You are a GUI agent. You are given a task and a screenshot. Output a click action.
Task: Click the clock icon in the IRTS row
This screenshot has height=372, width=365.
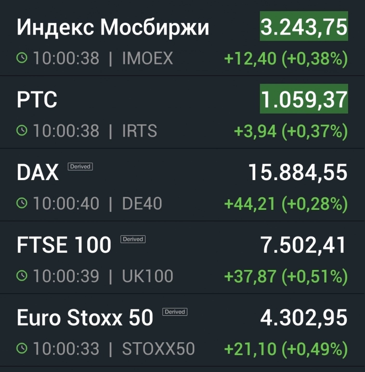(22, 131)
